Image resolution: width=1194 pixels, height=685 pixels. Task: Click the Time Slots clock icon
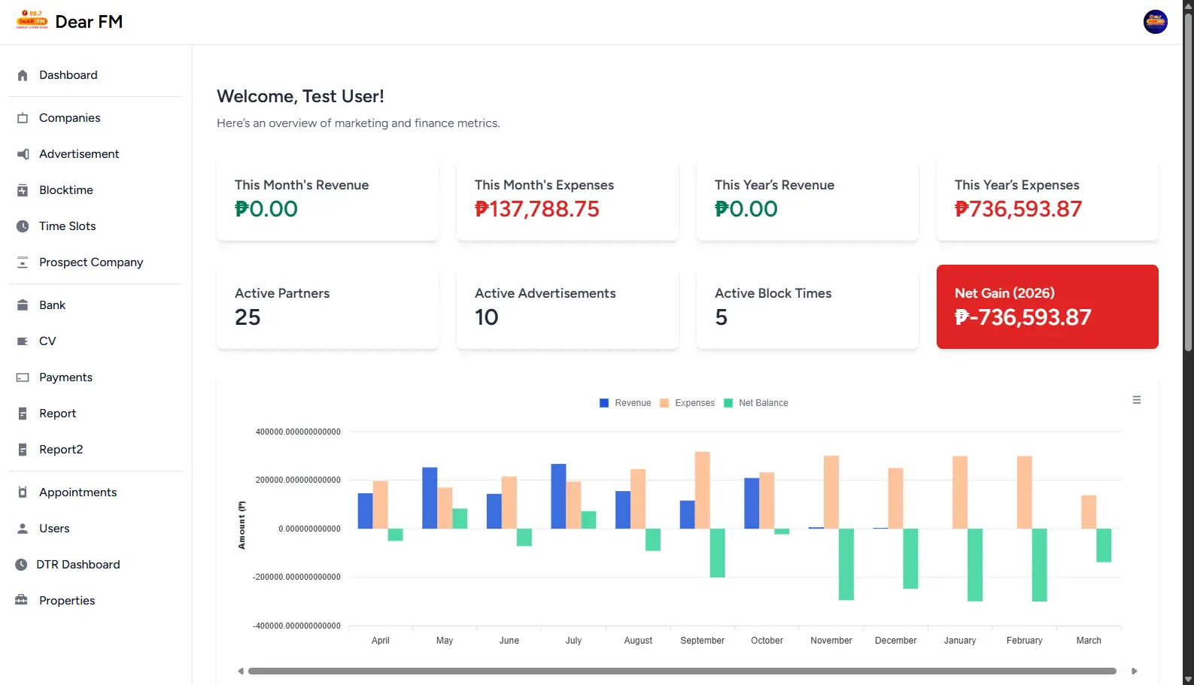coord(23,226)
